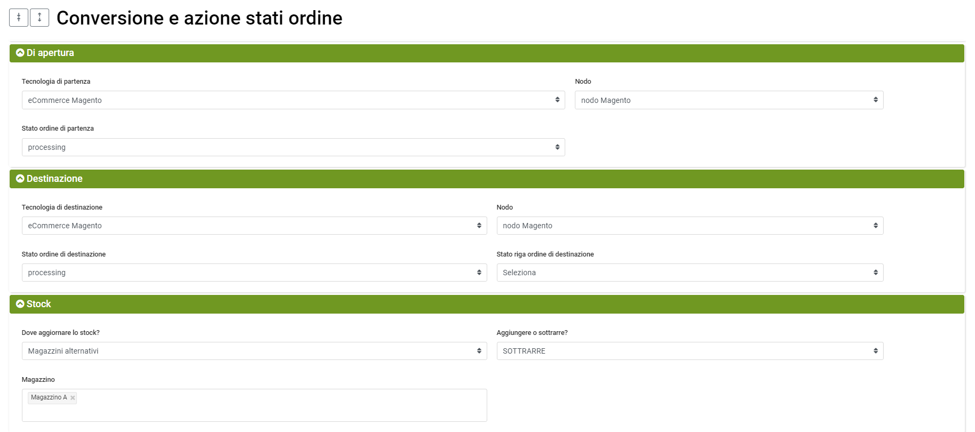Open the Nodo dropdown under Destinazione
The image size is (975, 432).
689,226
